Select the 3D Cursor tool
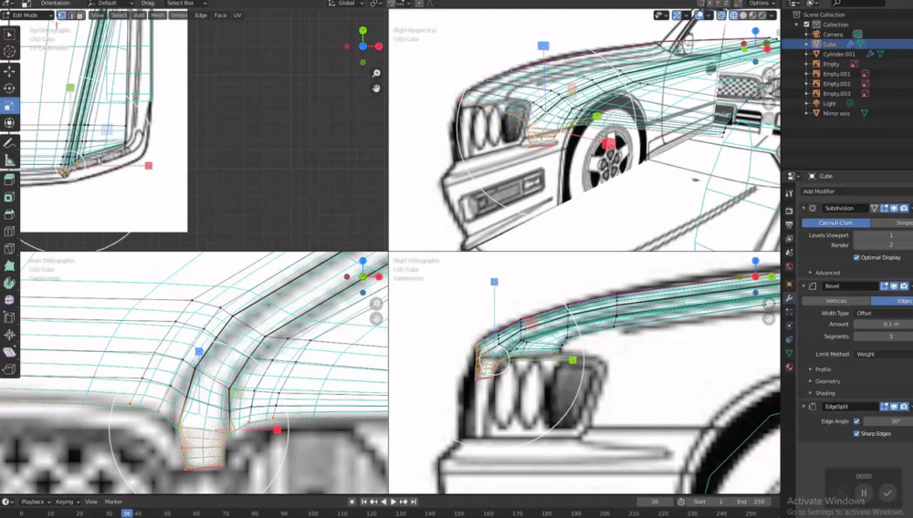913x518 pixels. 9,52
